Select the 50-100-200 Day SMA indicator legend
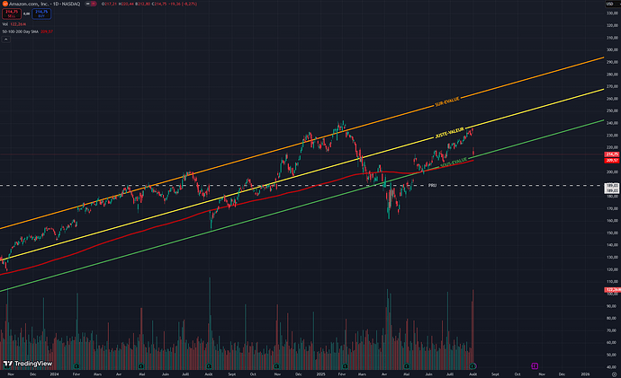The height and width of the screenshot is (378, 621). [x=27, y=31]
